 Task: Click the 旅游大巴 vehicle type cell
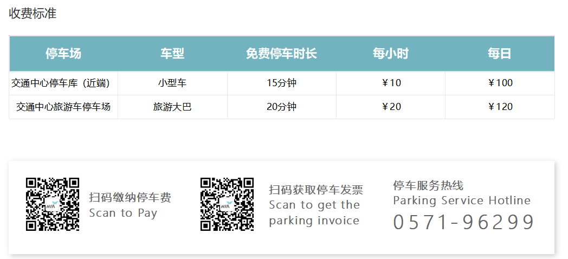172,107
